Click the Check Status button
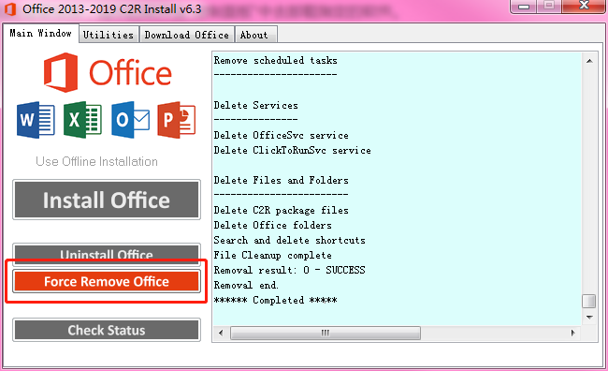608x371 pixels. (107, 330)
